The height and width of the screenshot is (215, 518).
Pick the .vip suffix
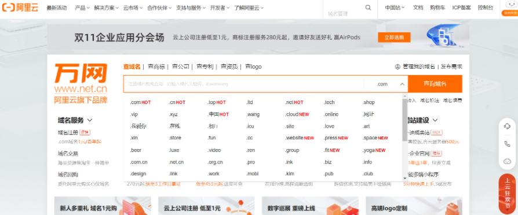pos(133,114)
